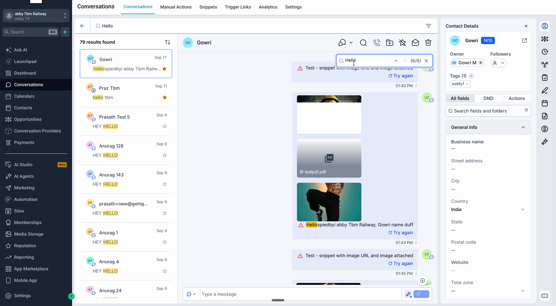Click Try again under the 01:43 PM message
The height and width of the screenshot is (306, 556).
point(401,233)
